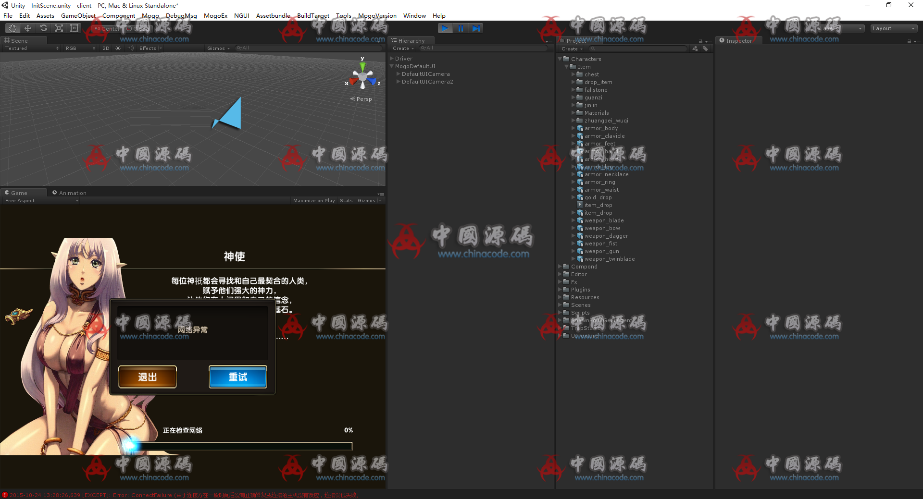This screenshot has width=923, height=499.
Task: Click the Pause button
Action: tap(461, 28)
